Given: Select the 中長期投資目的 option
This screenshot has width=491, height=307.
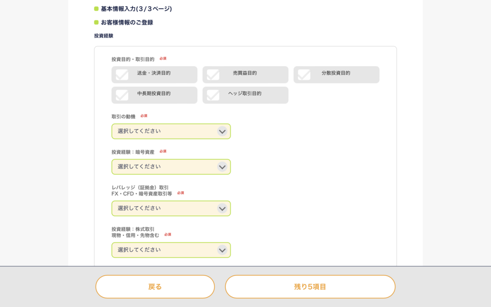Looking at the screenshot, I should [154, 95].
